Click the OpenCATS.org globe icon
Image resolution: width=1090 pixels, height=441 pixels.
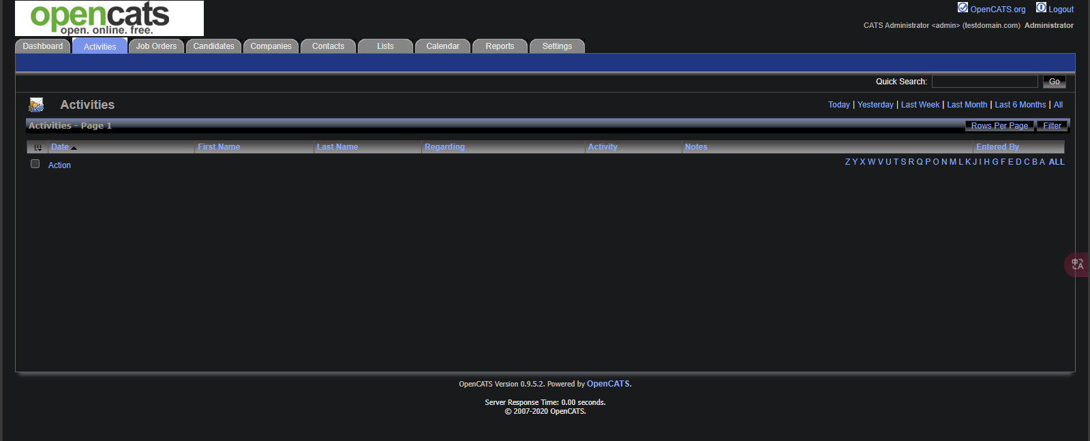[x=963, y=7]
